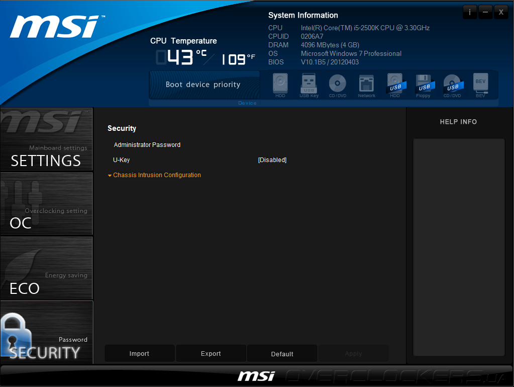Viewport: 514px width, 387px height.
Task: Select the USB HDD boot device icon
Action: pyautogui.click(x=395, y=85)
